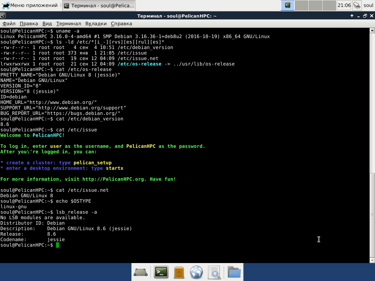Open the Правка menu
The height and width of the screenshot is (281, 375).
click(29, 24)
